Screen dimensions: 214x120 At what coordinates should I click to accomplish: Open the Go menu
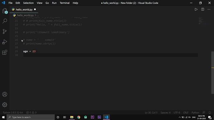point(47,3)
